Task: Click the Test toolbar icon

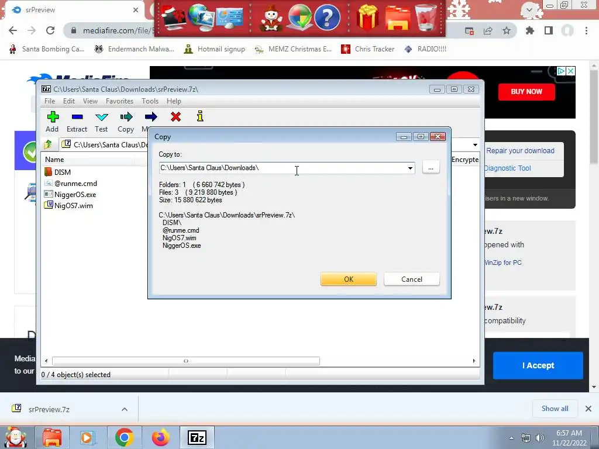Action: point(101,117)
